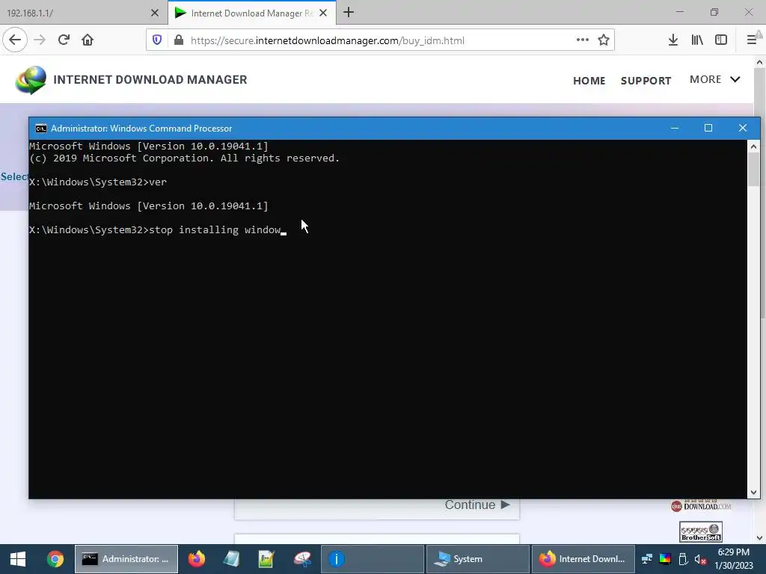Click the Continue button

coord(477,504)
